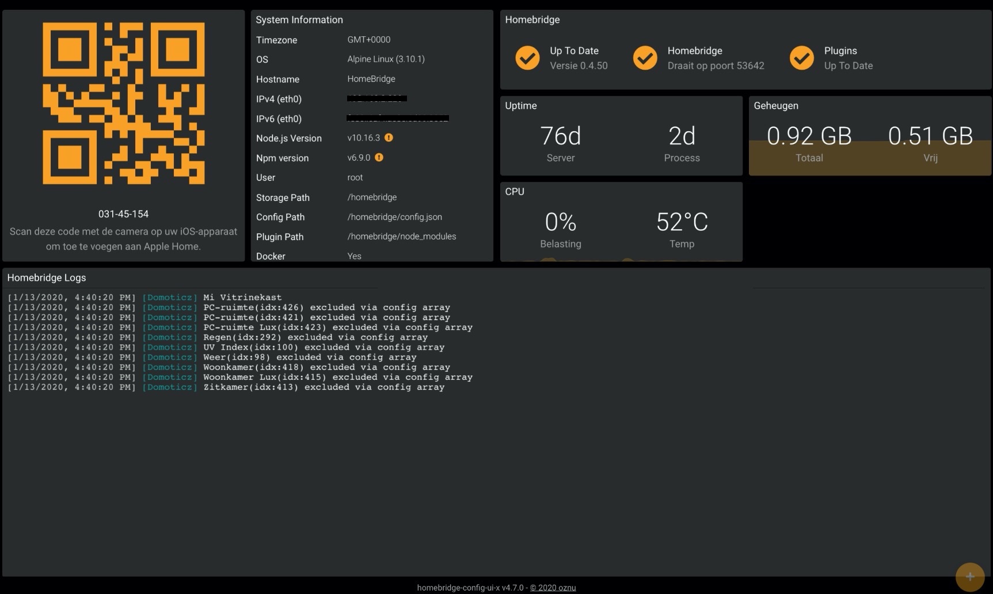993x594 pixels.
Task: Click the Plugins status checkmark icon
Action: 802,58
